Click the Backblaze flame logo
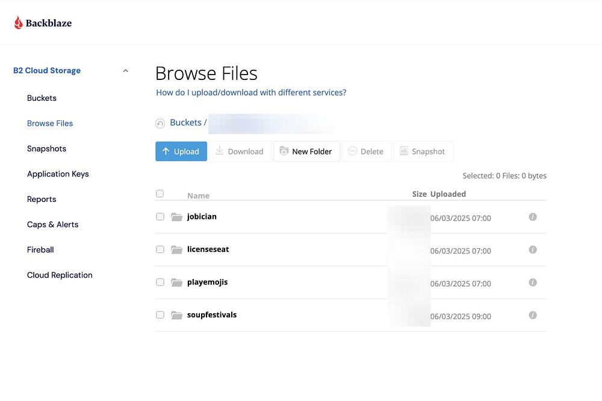 tap(19, 23)
